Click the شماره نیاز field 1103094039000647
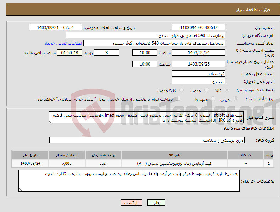 coord(199,28)
